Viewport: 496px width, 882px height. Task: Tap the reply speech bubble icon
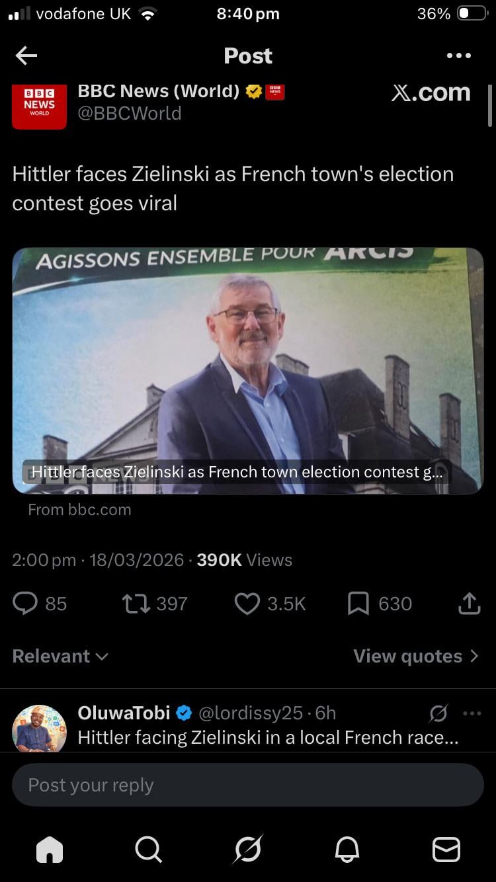(x=25, y=603)
